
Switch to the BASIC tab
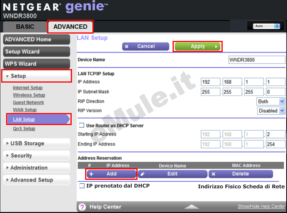point(25,27)
